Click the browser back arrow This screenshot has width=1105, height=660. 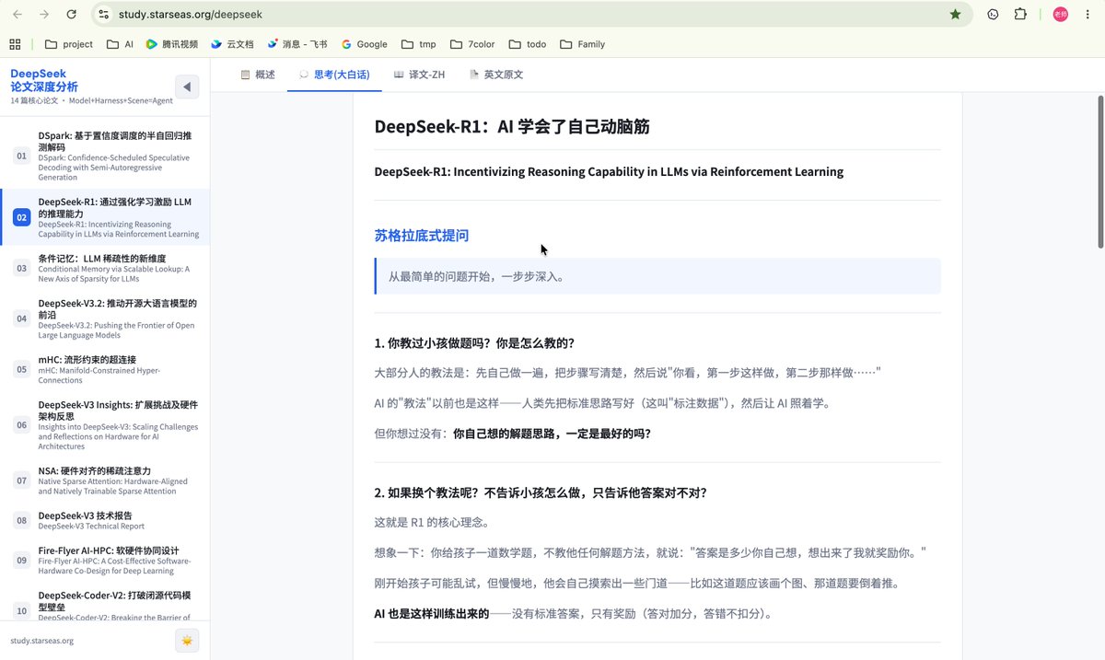click(18, 15)
